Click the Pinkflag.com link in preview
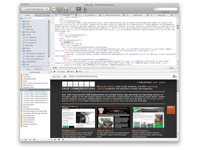 [x=68, y=131]
